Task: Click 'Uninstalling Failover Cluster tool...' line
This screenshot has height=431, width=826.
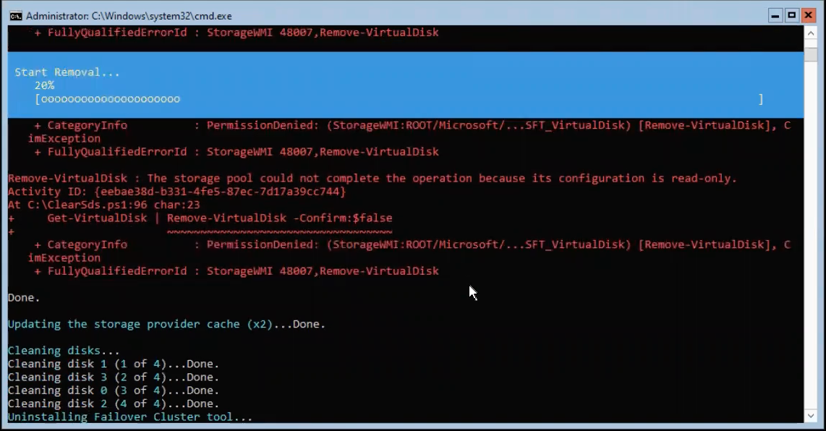Action: pyautogui.click(x=130, y=417)
